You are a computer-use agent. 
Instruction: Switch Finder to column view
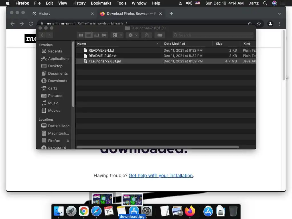tap(96, 35)
